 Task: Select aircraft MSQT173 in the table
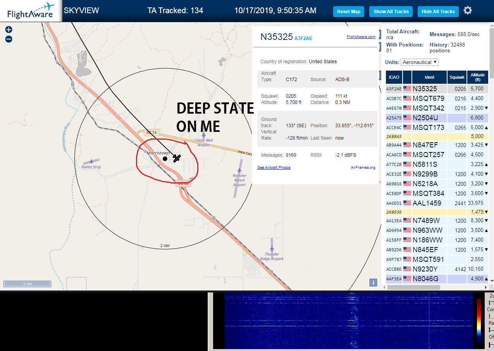[x=437, y=127]
